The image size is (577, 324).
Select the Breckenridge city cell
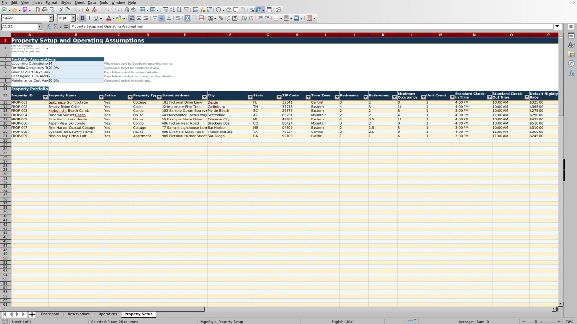pos(230,123)
